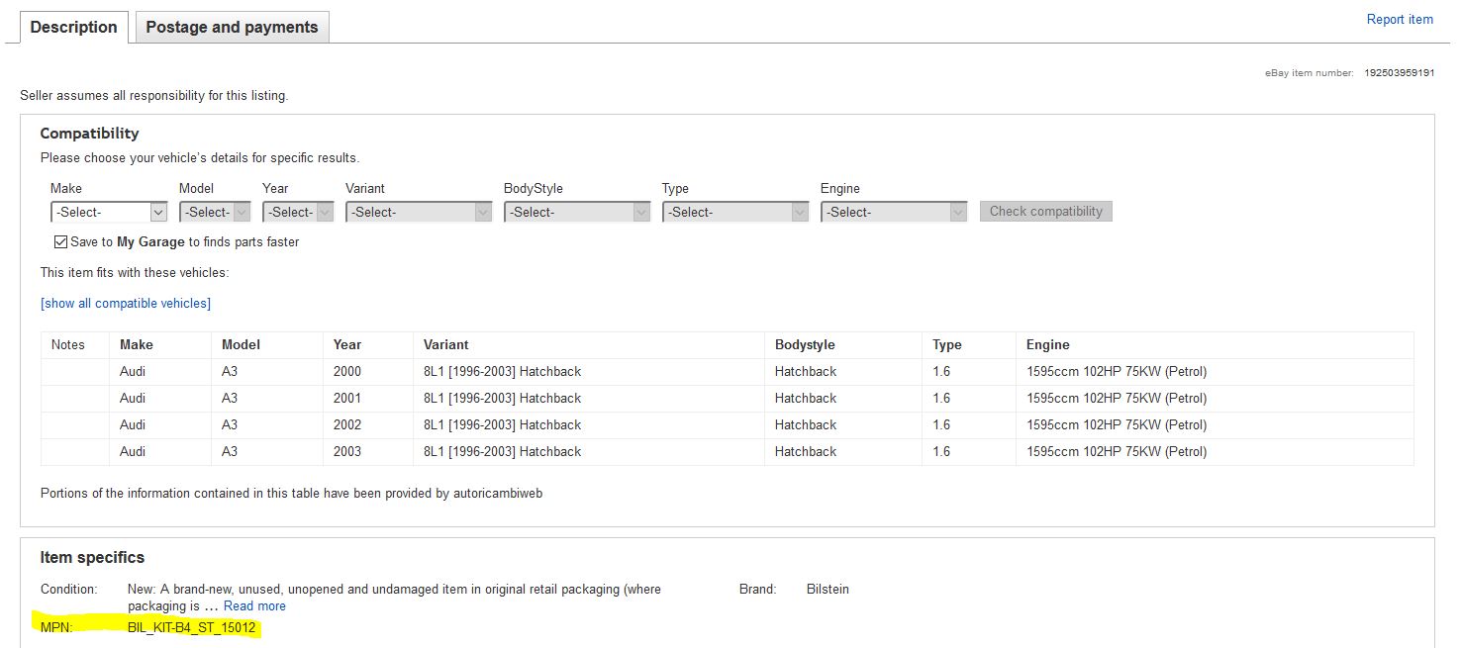Open the Model dropdown
Screen dimensions: 1461x648
pos(214,212)
